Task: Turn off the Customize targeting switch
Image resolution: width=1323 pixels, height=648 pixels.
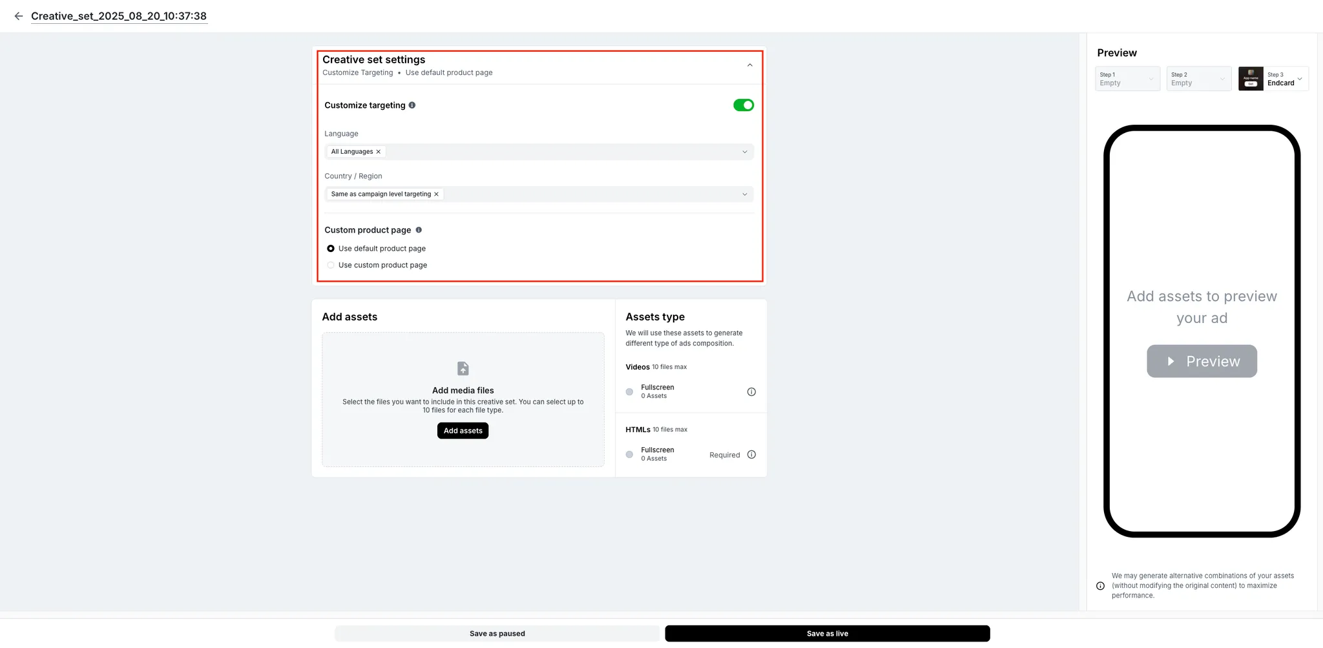Action: [744, 105]
